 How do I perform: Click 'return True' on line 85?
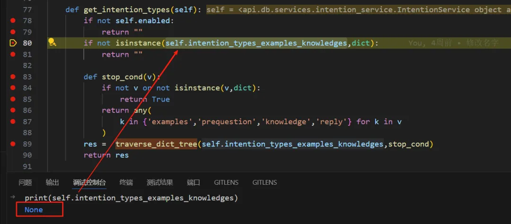(145, 99)
